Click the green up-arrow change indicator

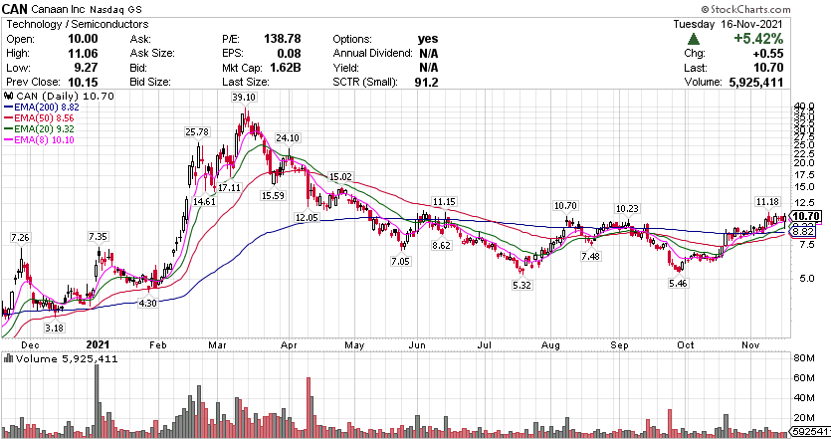tap(694, 39)
